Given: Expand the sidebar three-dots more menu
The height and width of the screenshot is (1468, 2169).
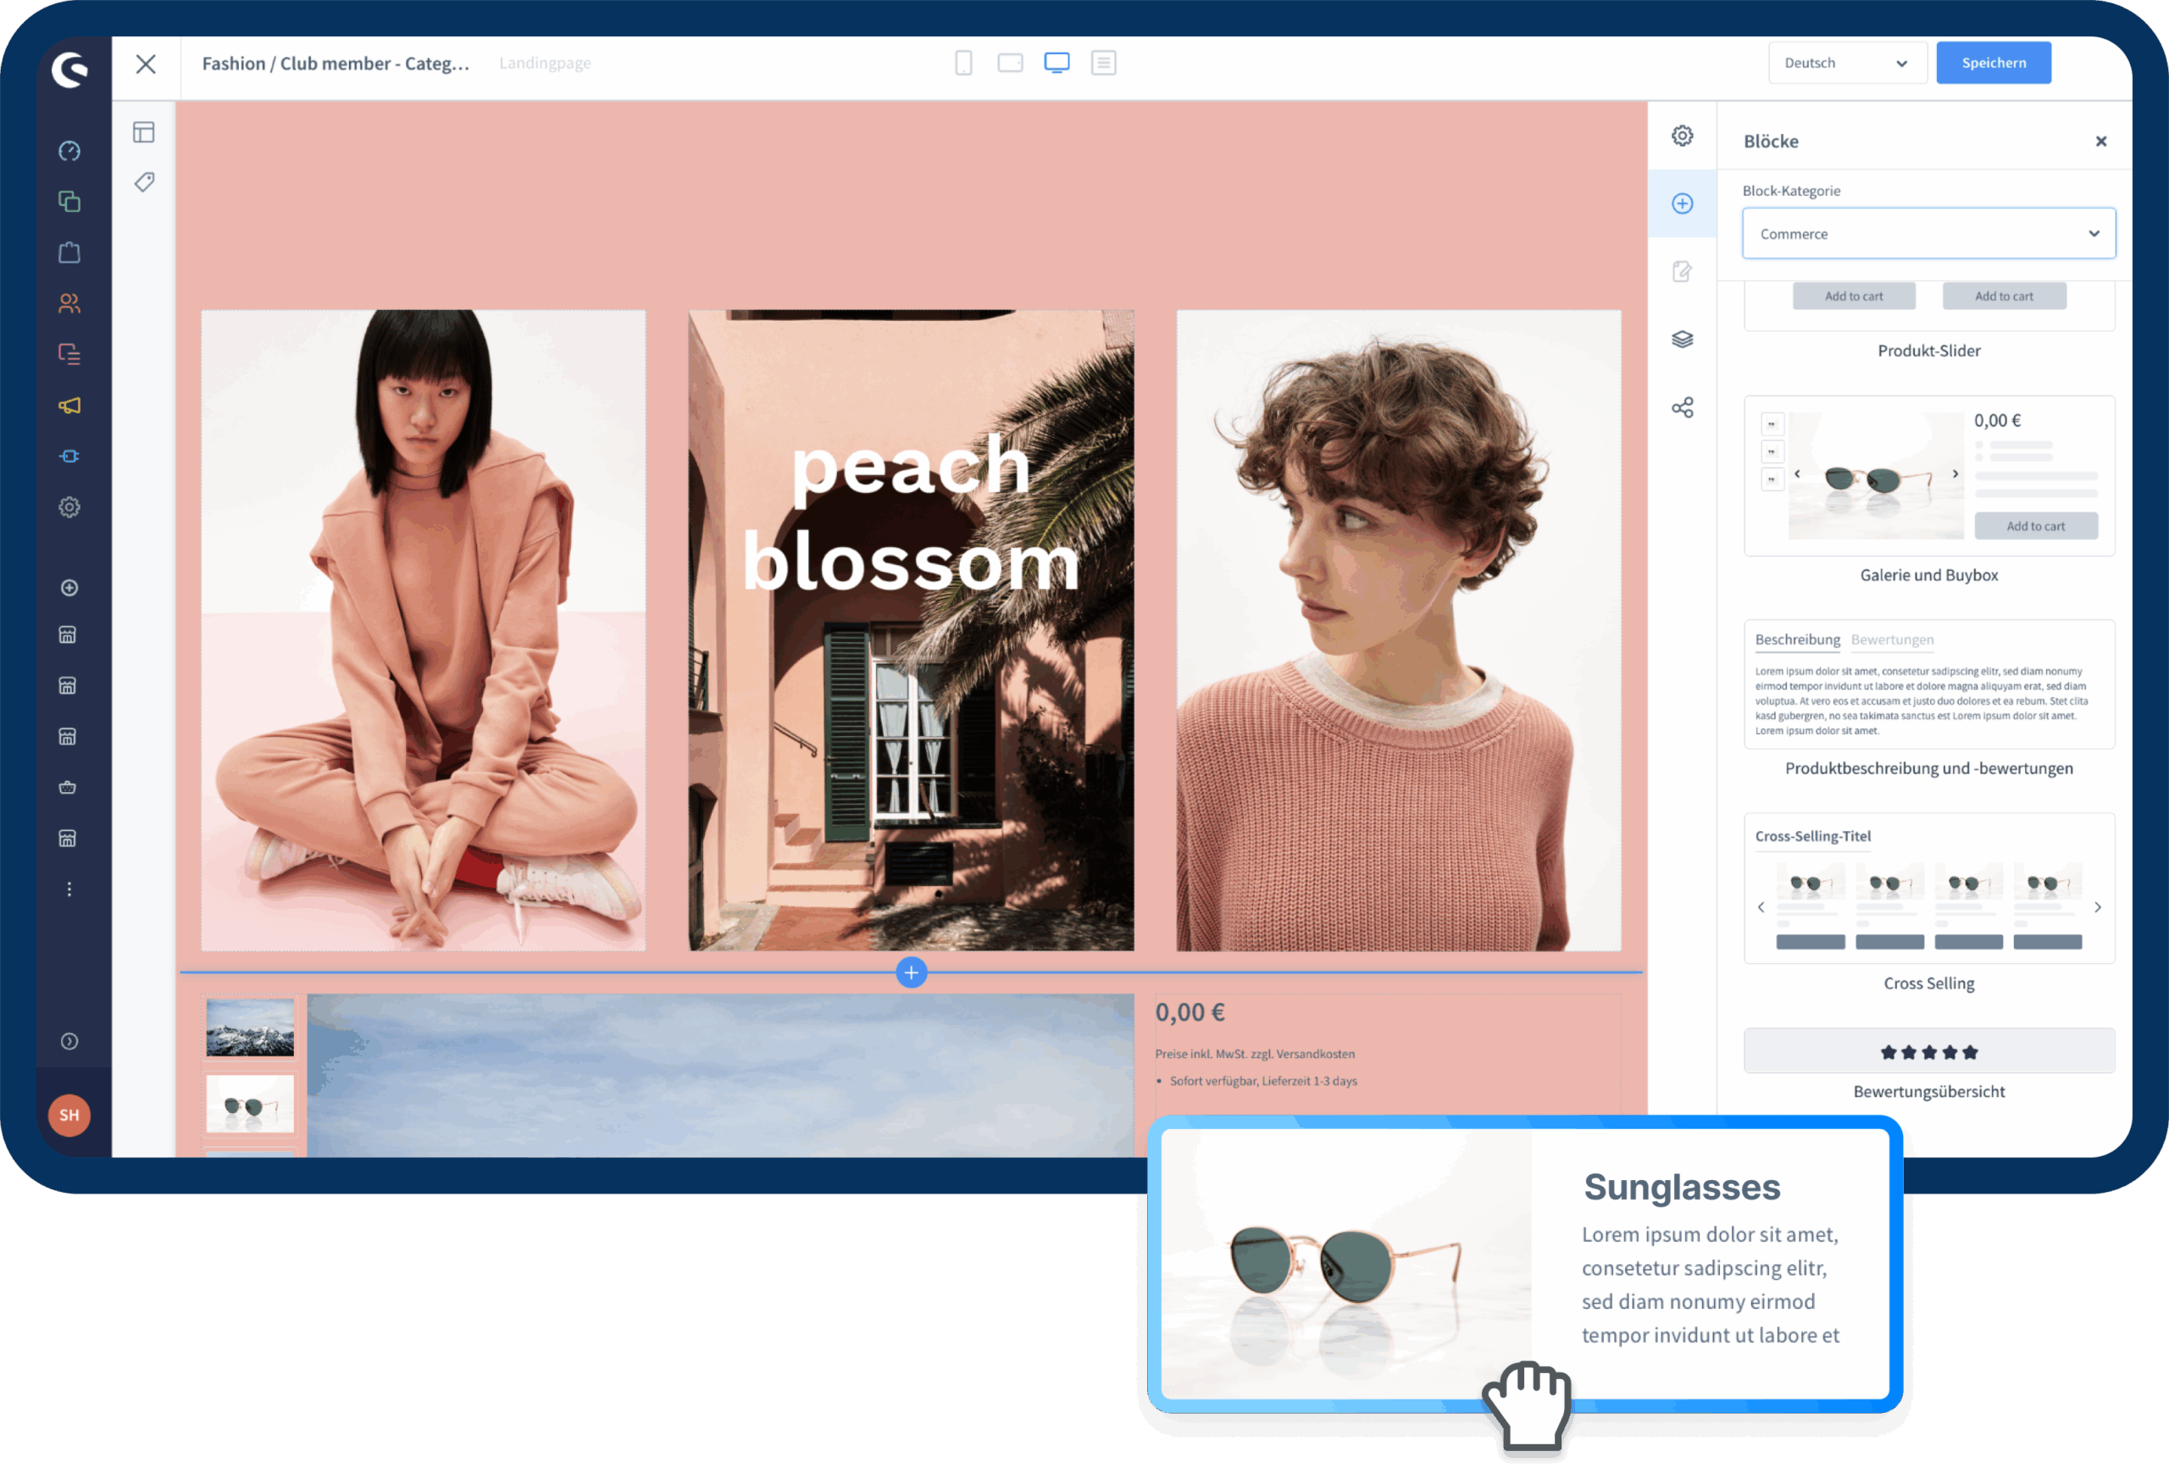Looking at the screenshot, I should (69, 889).
